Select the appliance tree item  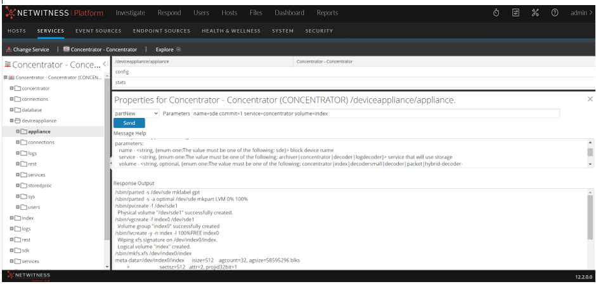click(x=39, y=132)
